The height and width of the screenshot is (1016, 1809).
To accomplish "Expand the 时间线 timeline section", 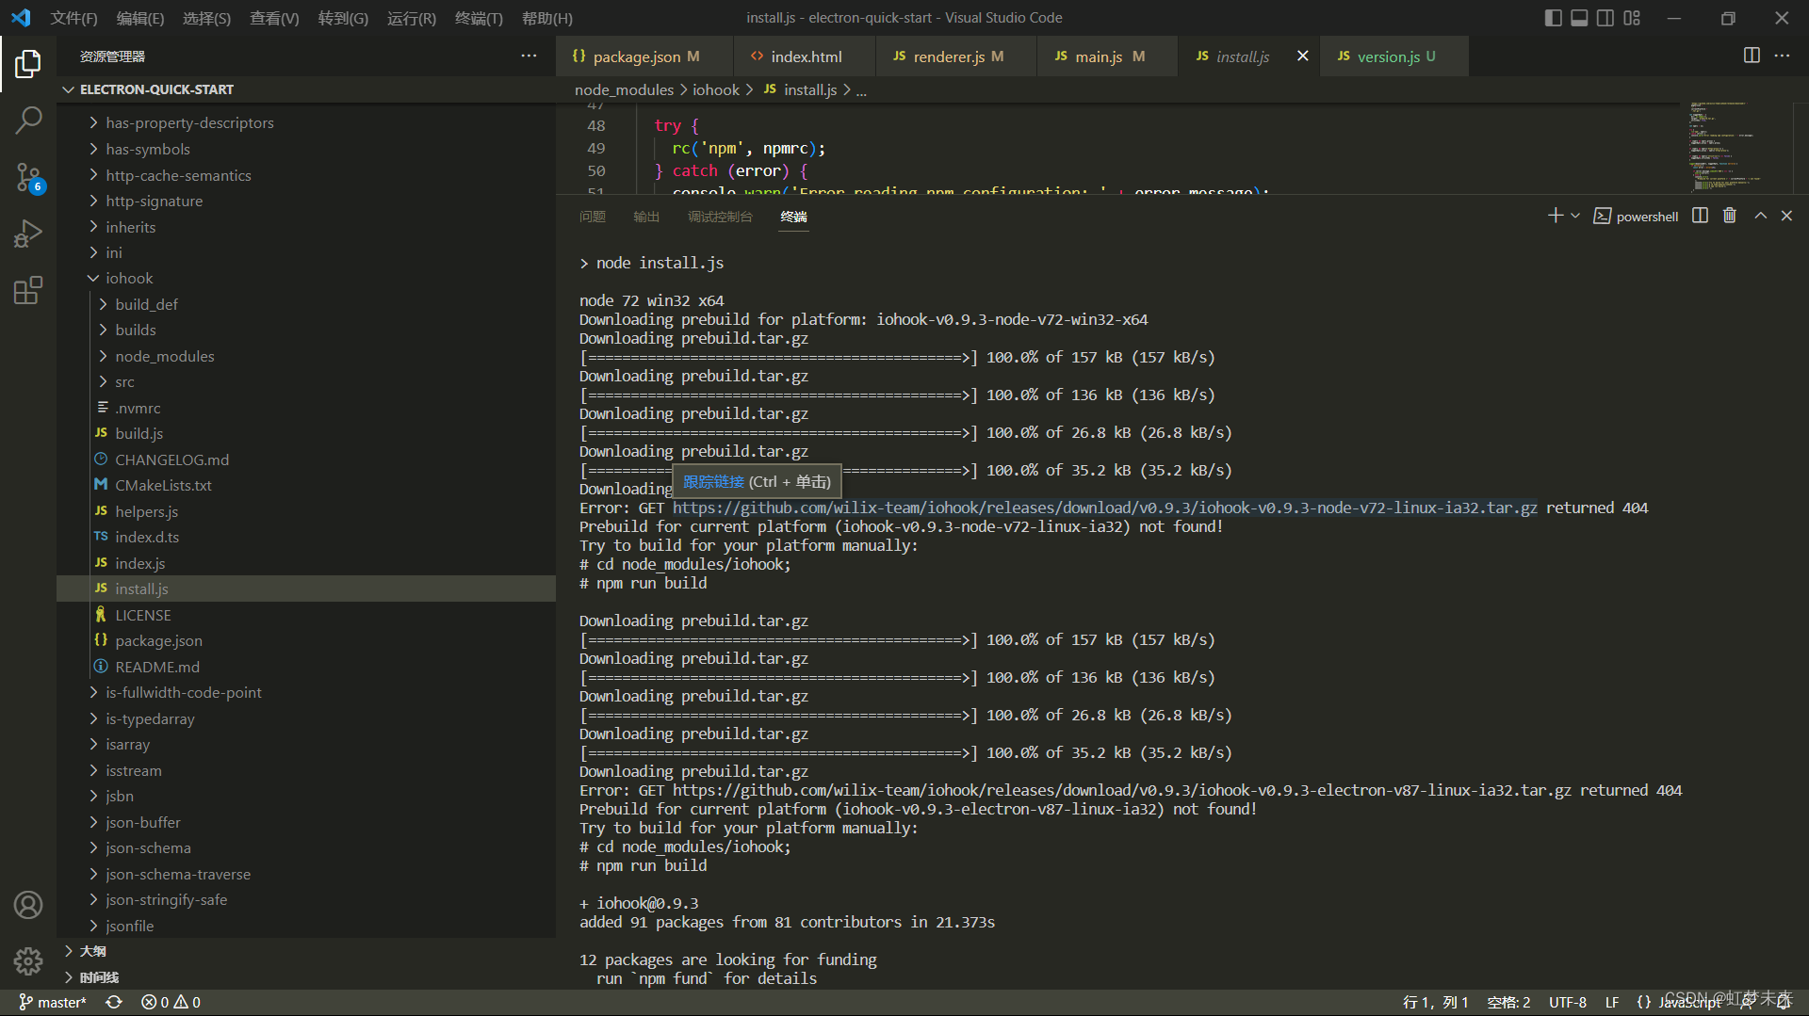I will (306, 977).
